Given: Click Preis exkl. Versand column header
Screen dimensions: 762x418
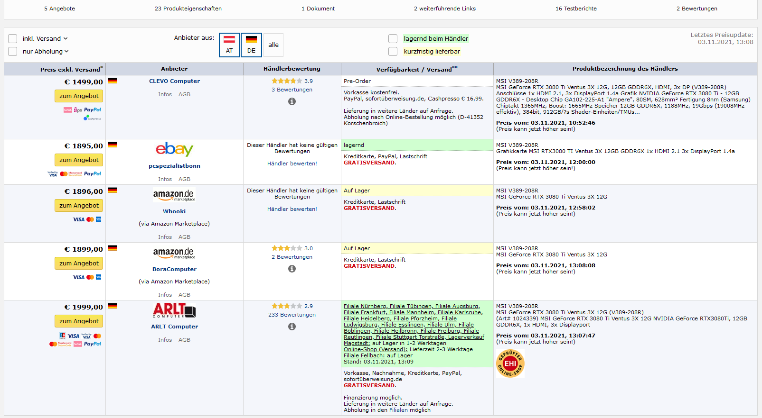Looking at the screenshot, I should click(x=71, y=69).
